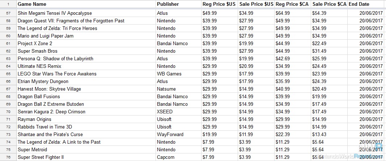Click the Natsume publisher cell
386x161 pixels.
[x=178, y=89]
